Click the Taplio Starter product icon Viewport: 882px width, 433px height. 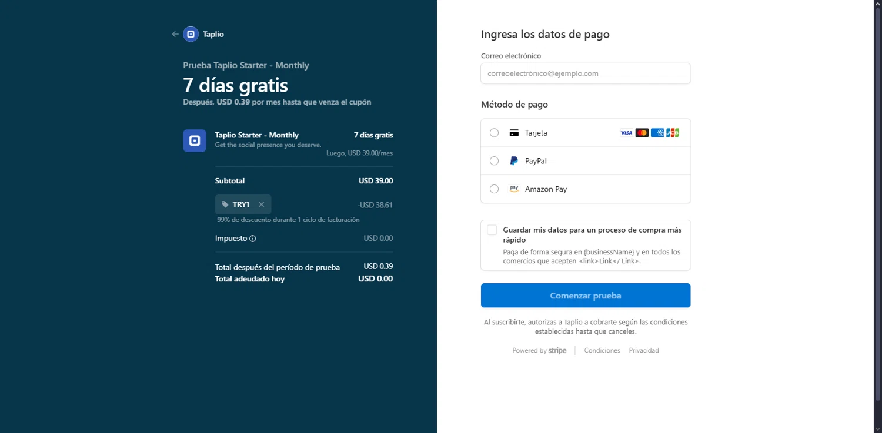click(195, 140)
